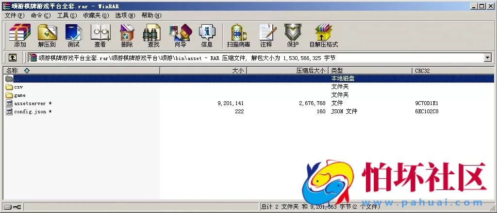
Task: Click the Comment (注释) toolbar icon
Action: [267, 32]
